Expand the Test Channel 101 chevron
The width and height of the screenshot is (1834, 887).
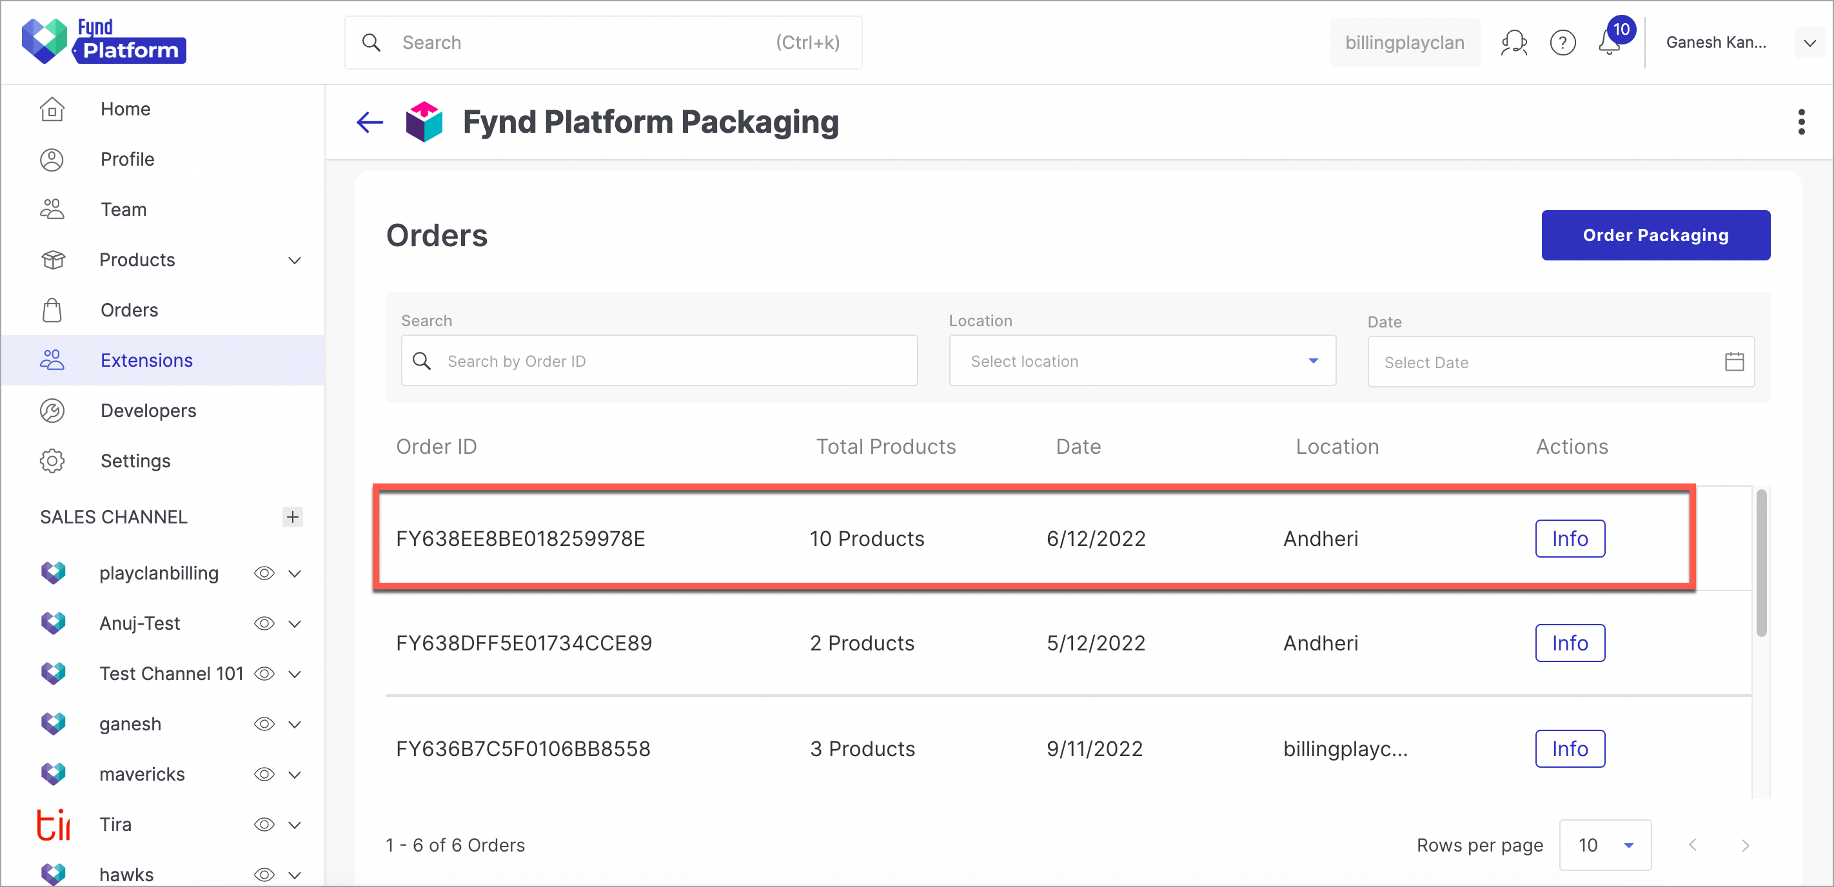point(295,674)
